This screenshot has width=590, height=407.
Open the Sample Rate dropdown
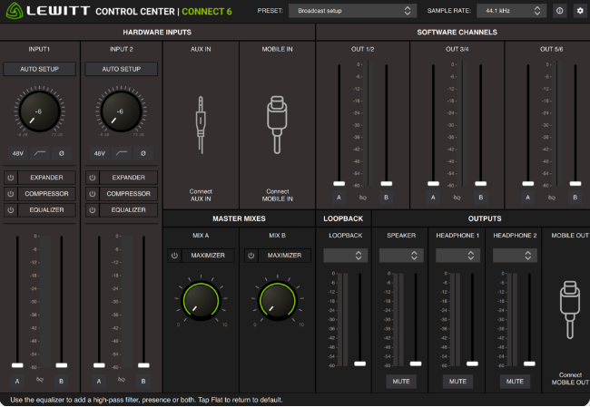click(x=511, y=11)
